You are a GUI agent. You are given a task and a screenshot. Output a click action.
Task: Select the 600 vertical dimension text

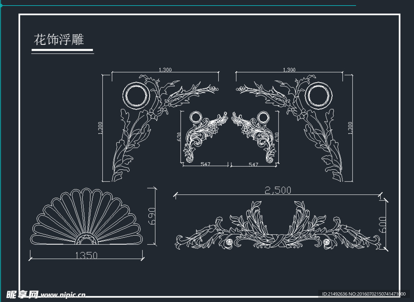pos(383,225)
